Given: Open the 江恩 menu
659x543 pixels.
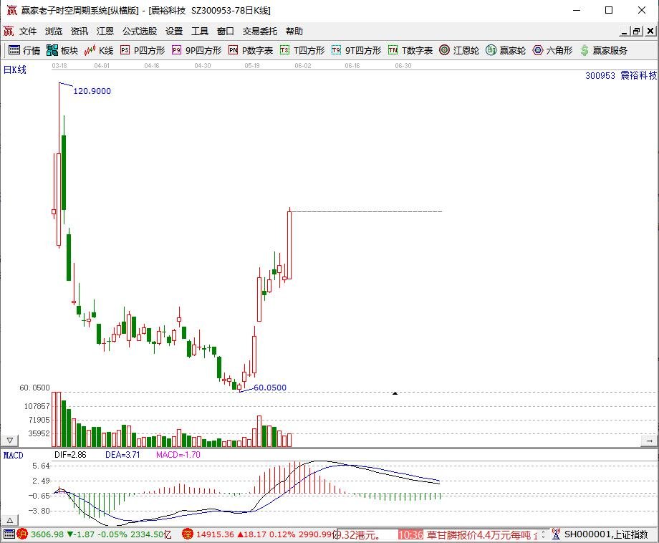Looking at the screenshot, I should point(105,31).
